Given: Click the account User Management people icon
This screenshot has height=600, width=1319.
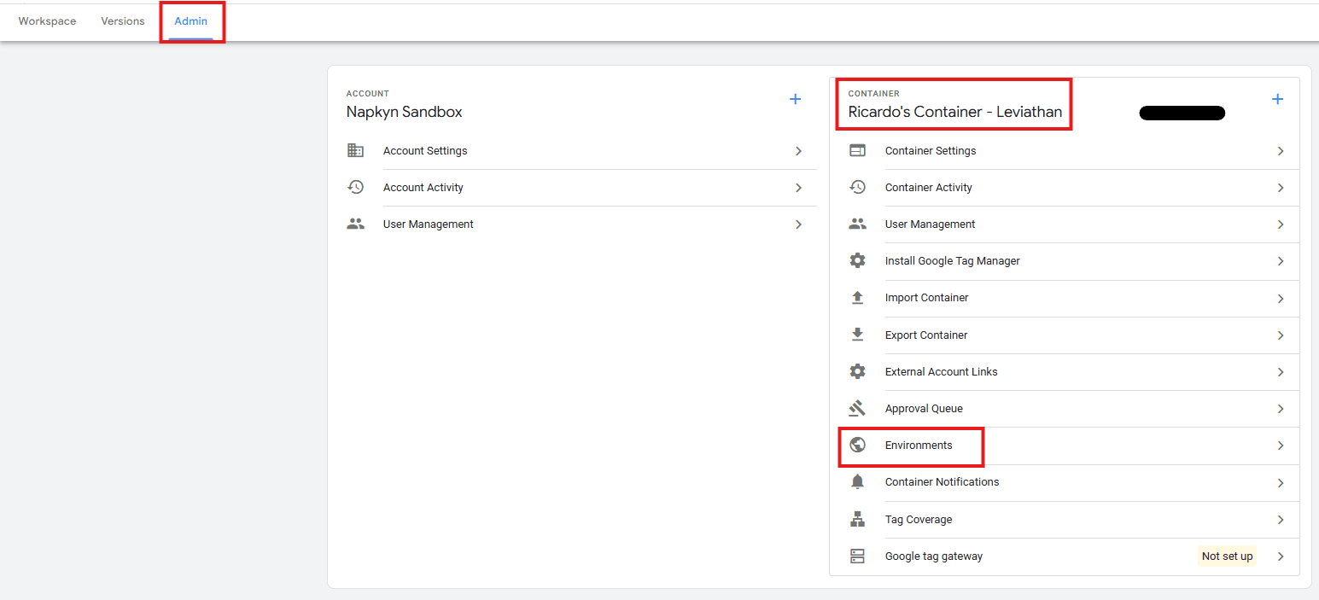Looking at the screenshot, I should 355,224.
